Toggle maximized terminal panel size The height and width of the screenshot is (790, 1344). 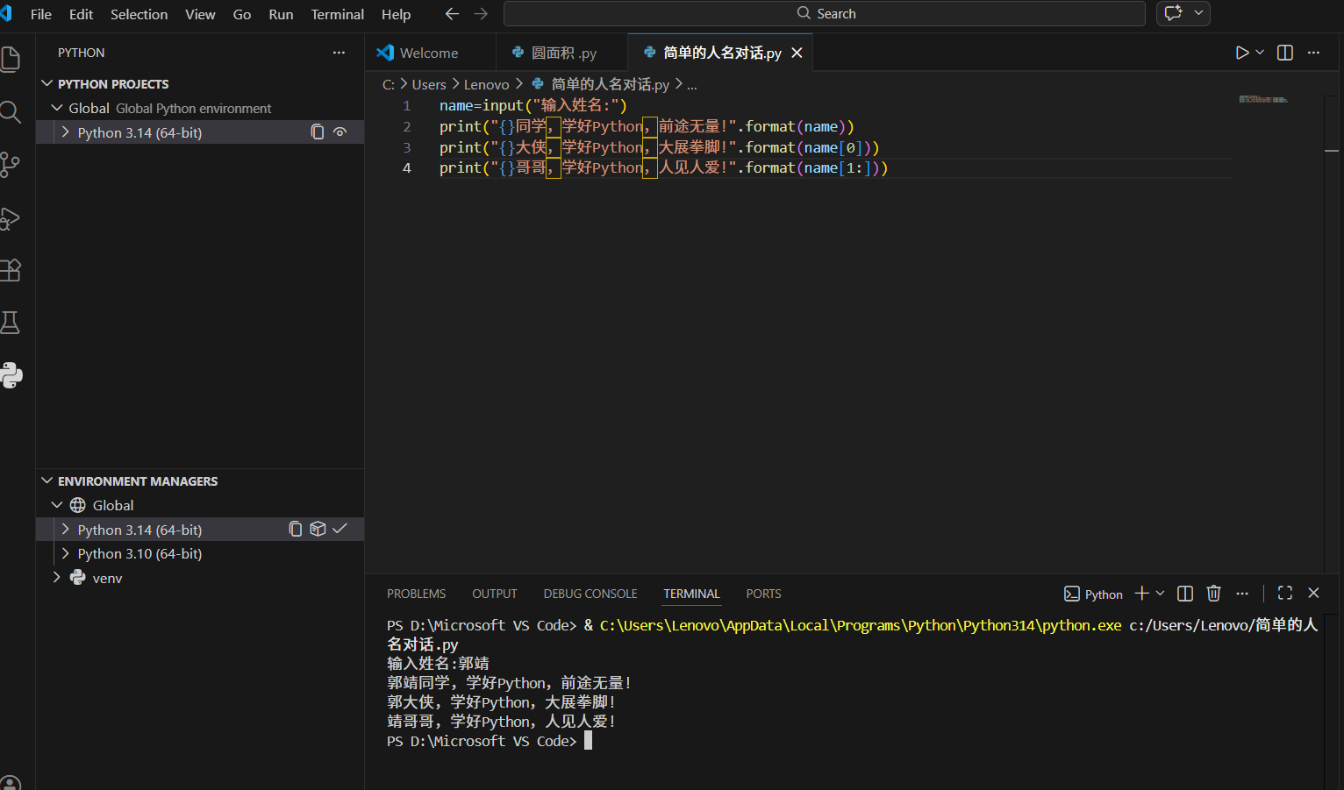1285,594
